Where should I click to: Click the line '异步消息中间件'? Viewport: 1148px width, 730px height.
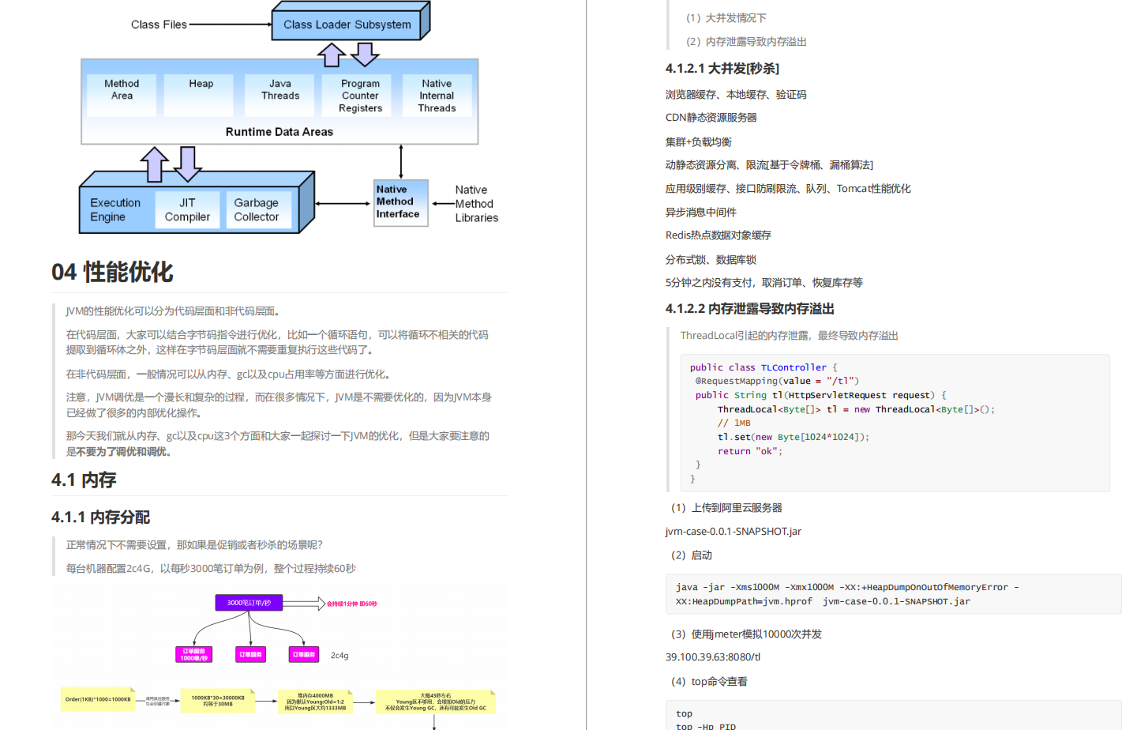pos(701,213)
